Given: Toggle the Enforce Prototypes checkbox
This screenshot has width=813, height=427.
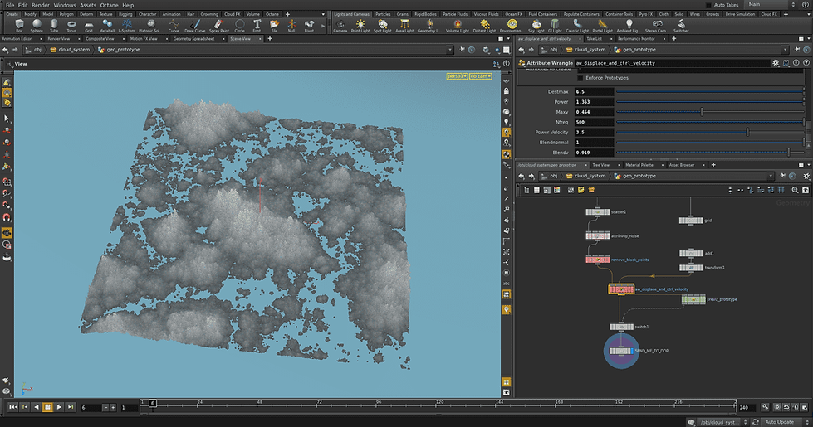Looking at the screenshot, I should coord(580,78).
